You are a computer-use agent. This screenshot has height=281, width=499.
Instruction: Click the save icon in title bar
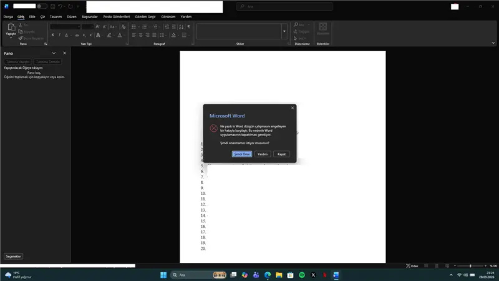pos(53,6)
